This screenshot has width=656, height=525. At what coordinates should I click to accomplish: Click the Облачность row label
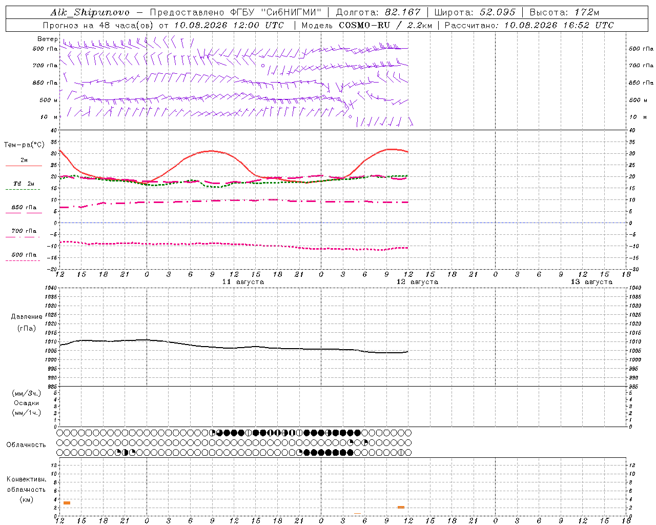[x=26, y=445]
